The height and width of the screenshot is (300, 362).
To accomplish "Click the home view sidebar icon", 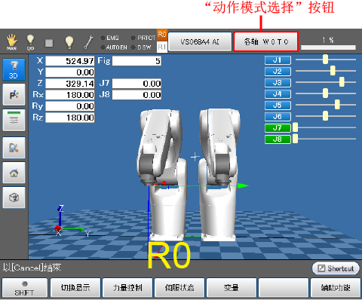I will click(x=14, y=173).
